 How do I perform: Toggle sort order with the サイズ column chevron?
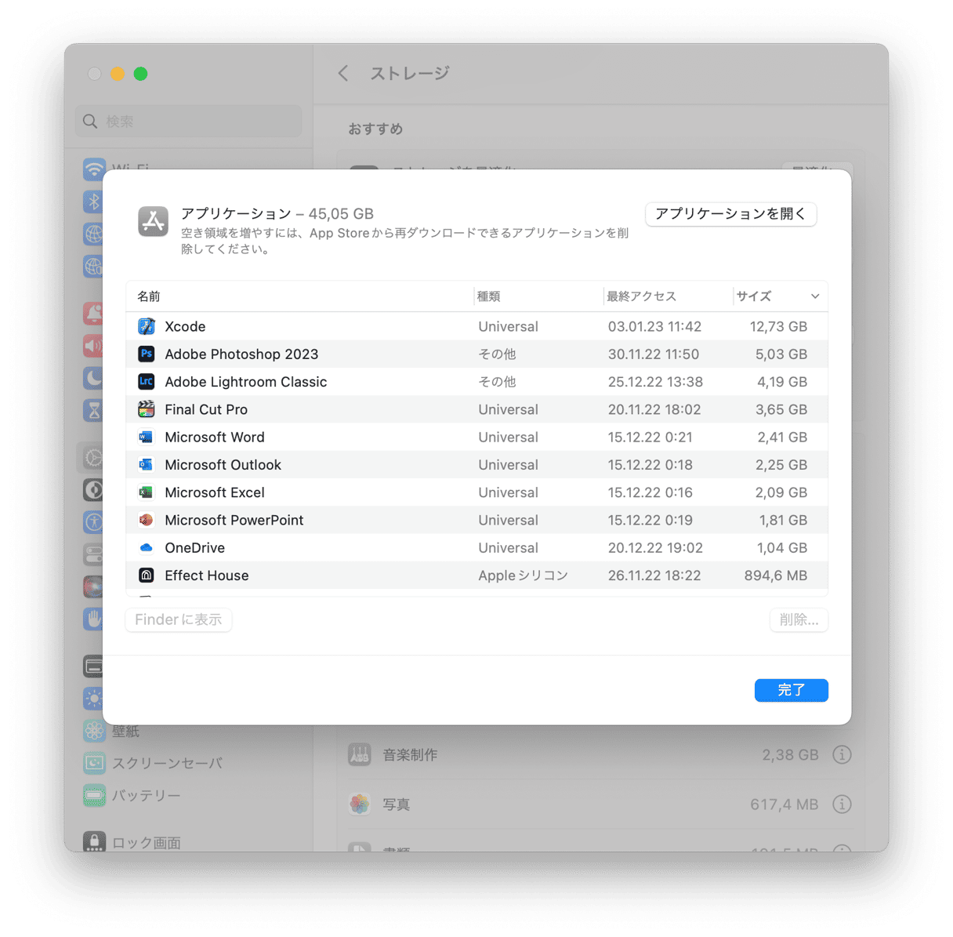click(x=814, y=296)
